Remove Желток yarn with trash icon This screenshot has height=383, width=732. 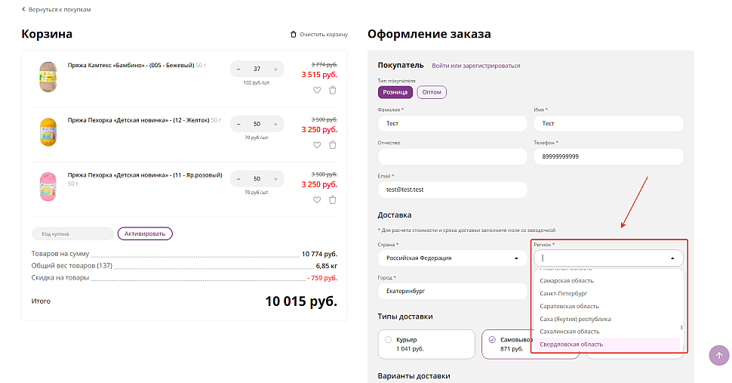tap(333, 145)
